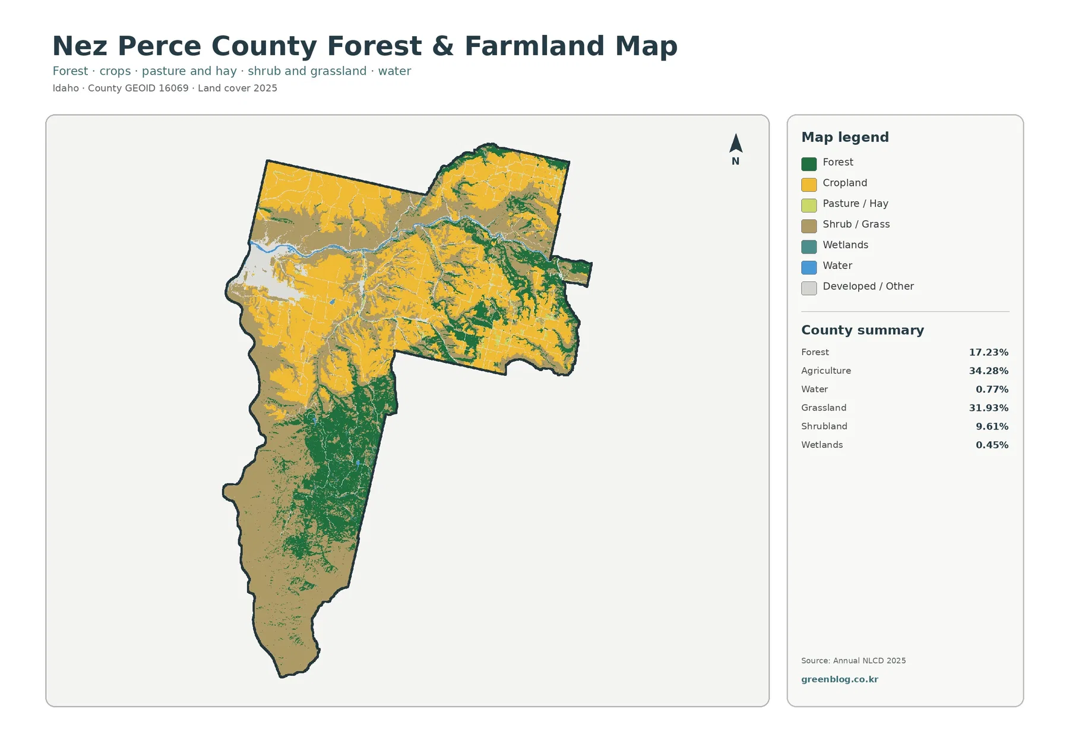The height and width of the screenshot is (756, 1069).
Task: Click the Water percentage value 0.77%
Action: (x=992, y=389)
